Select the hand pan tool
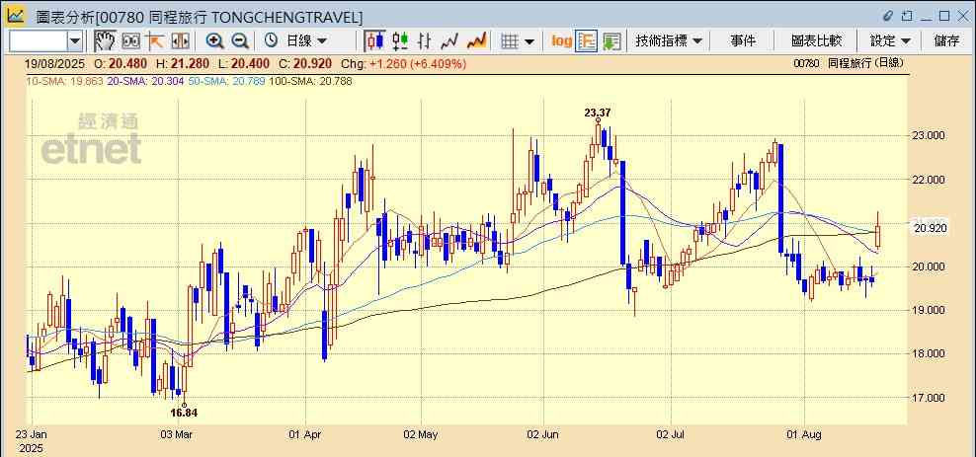 tap(105, 41)
